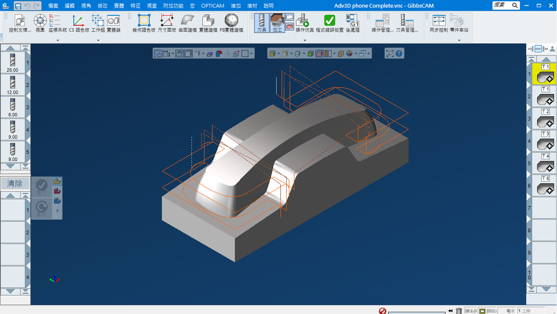Select the yellow process type icon beside 進行

[57, 181]
